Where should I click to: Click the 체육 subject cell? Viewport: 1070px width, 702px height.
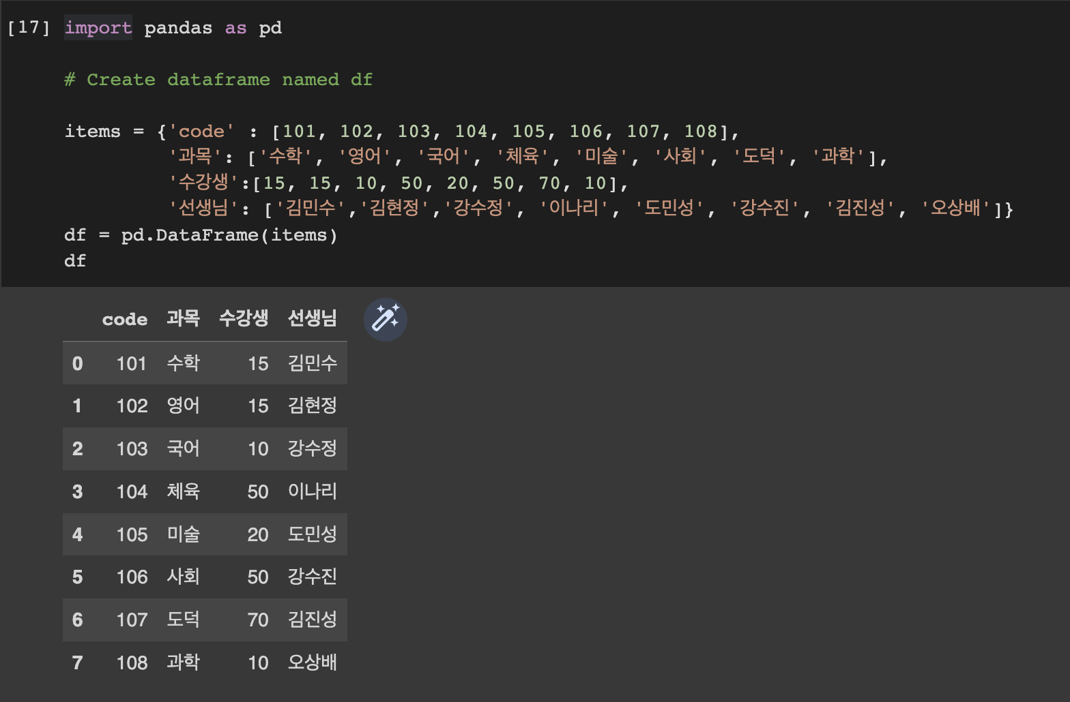pos(183,491)
